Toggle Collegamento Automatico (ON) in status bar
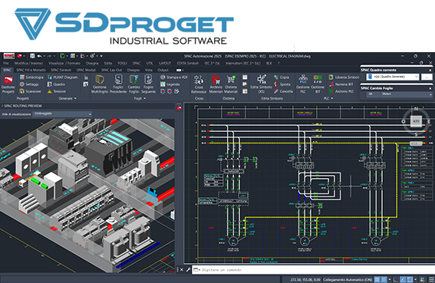The image size is (435, 283). coord(348,279)
